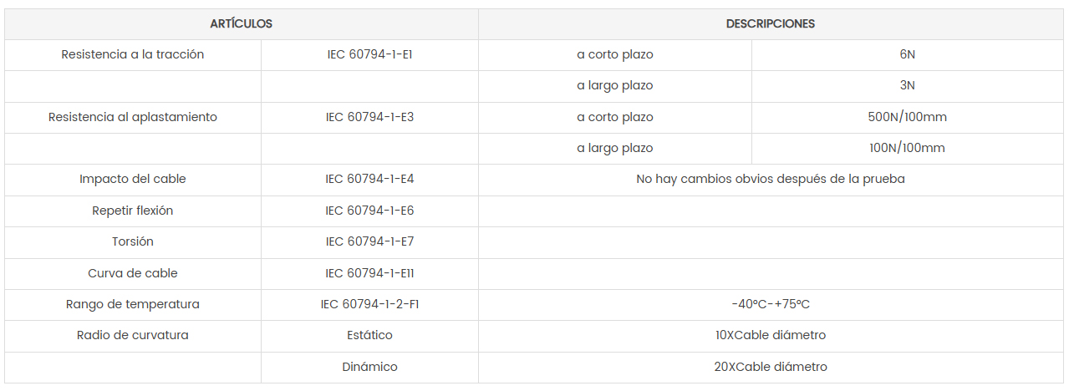This screenshot has height=391, width=1069.
Task: Select the No hay cambios obvios text
Action: pyautogui.click(x=770, y=179)
